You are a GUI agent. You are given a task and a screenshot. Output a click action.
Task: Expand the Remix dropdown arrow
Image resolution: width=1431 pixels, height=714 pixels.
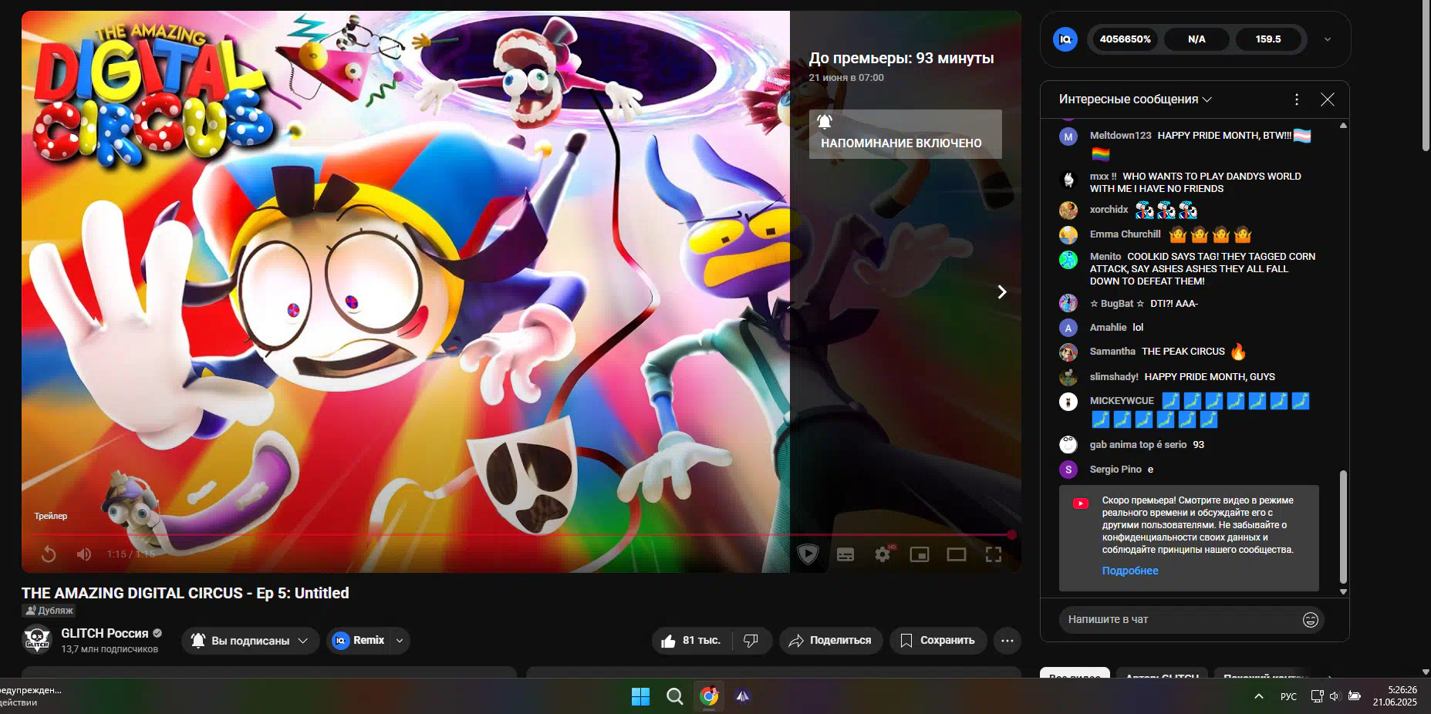point(400,641)
